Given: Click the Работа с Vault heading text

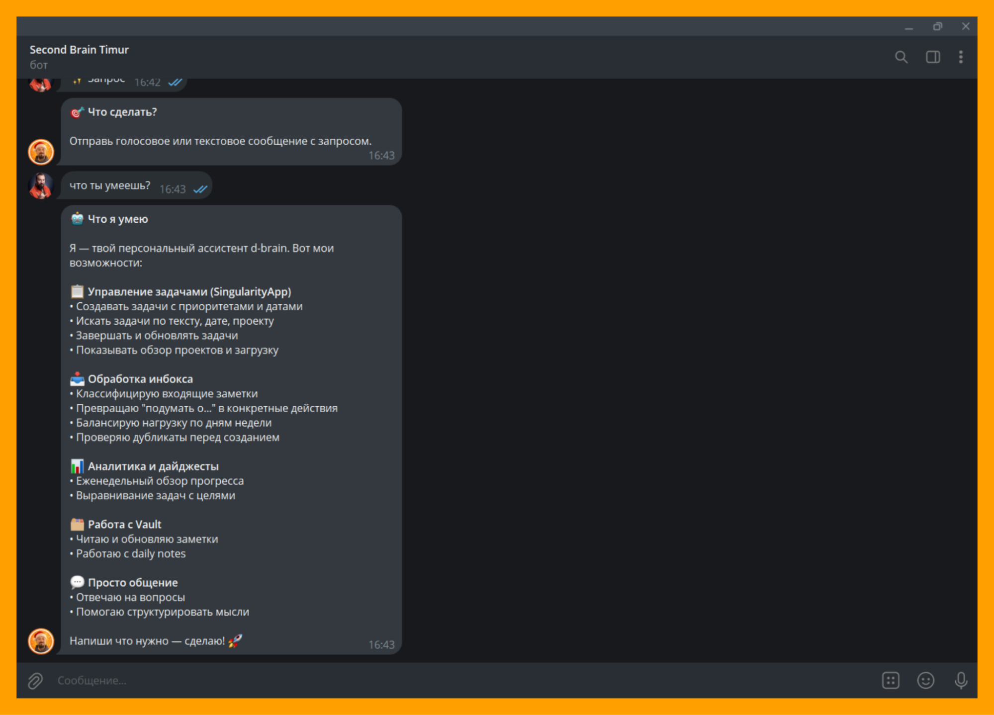Looking at the screenshot, I should point(124,525).
